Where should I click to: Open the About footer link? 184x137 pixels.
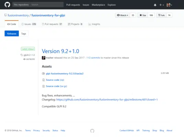[169, 130]
